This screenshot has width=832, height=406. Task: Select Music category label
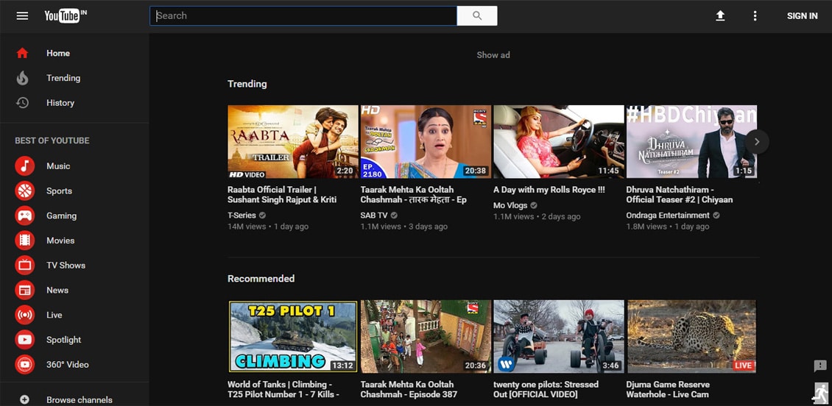[58, 166]
